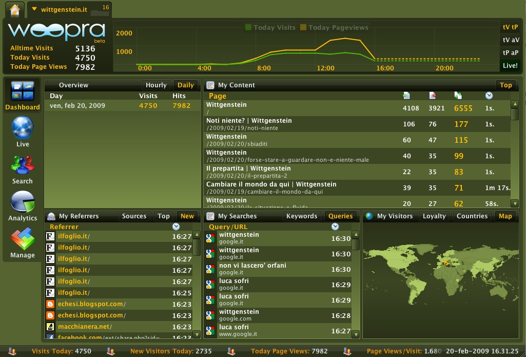
Task: Click My Referrers scrollbar thumb
Action: [x=197, y=248]
